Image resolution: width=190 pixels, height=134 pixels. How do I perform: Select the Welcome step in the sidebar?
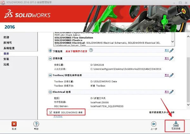tap(6, 37)
